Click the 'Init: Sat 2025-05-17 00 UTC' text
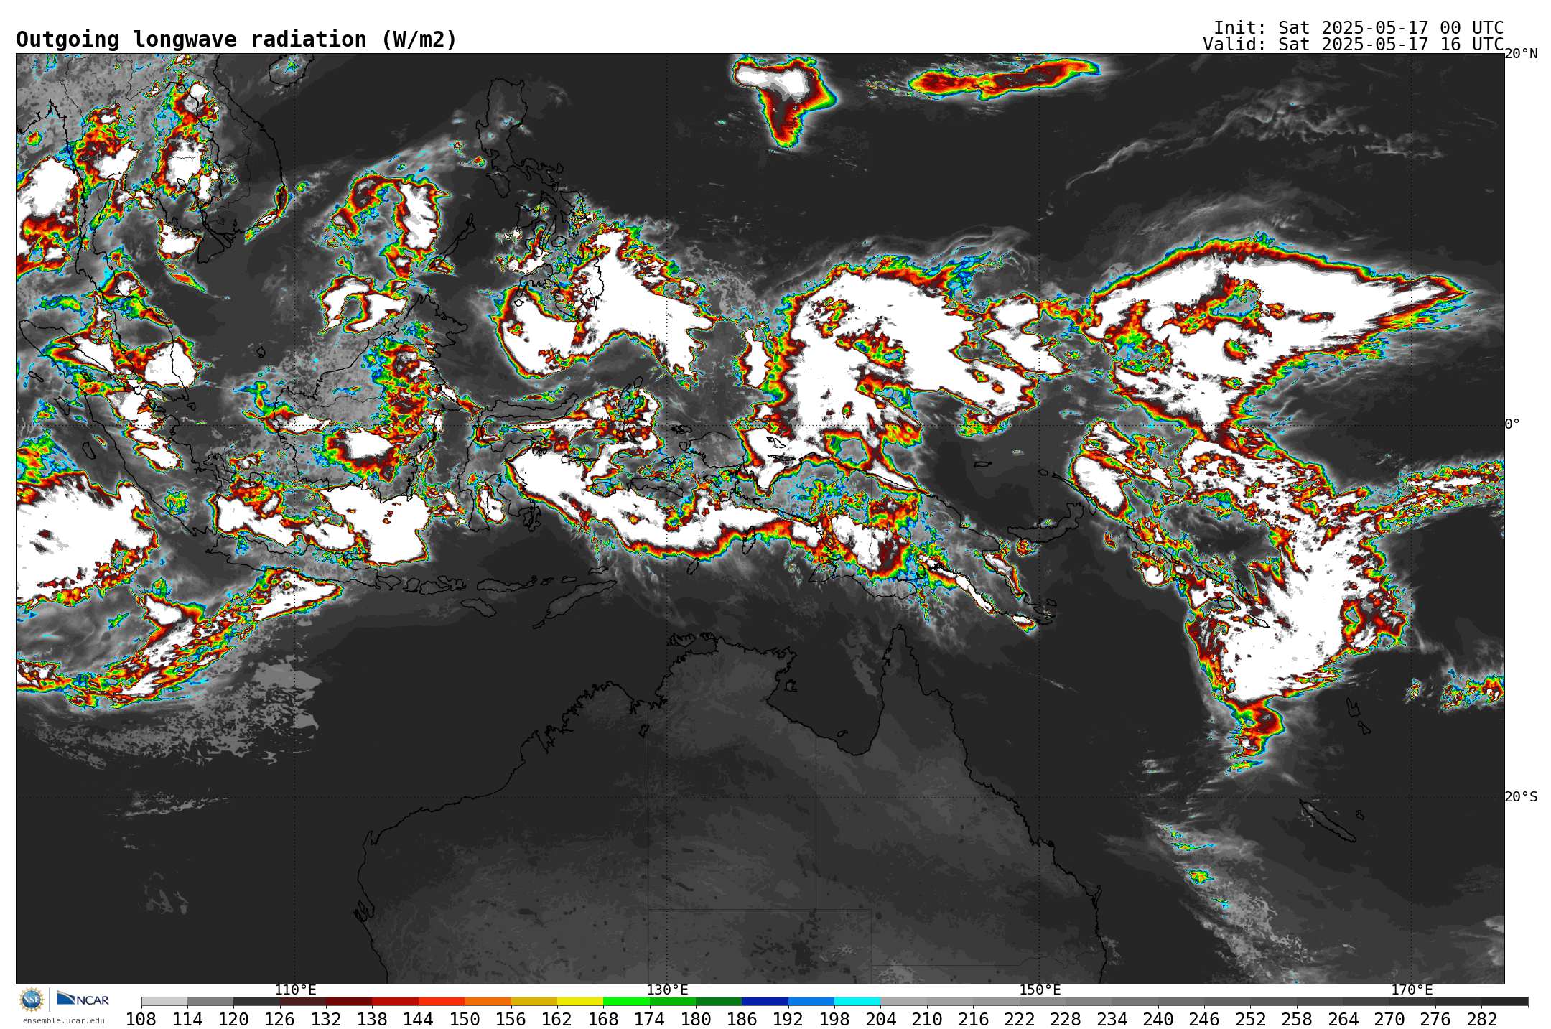The width and height of the screenshot is (1551, 1029). coord(1359,28)
